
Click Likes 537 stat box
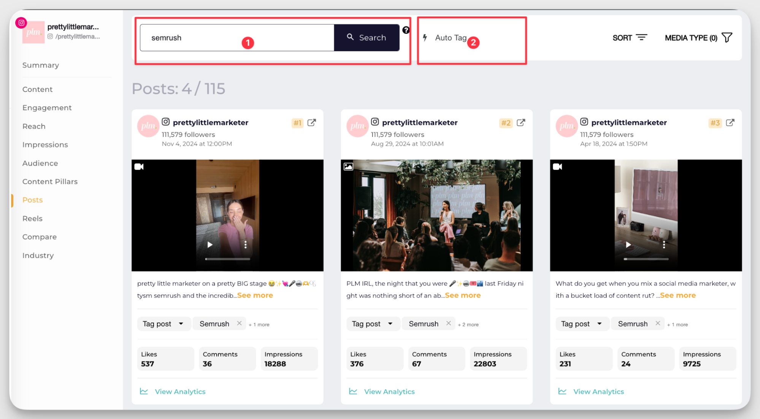[x=166, y=359]
